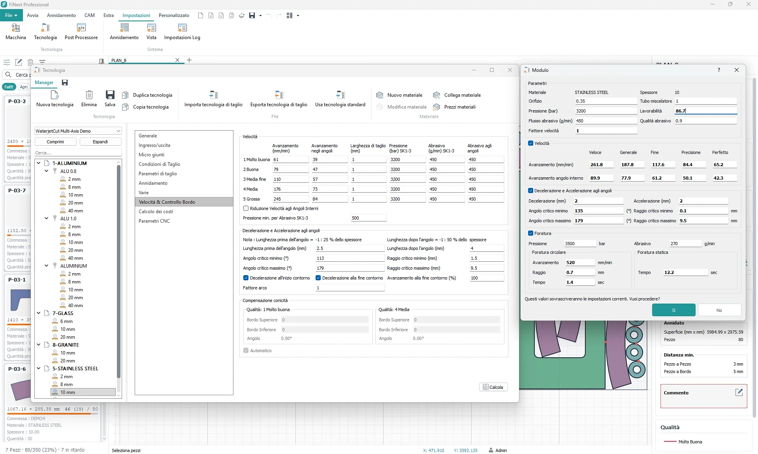
Task: Uncheck Velocità checkbox in Modulo
Action: pos(531,143)
